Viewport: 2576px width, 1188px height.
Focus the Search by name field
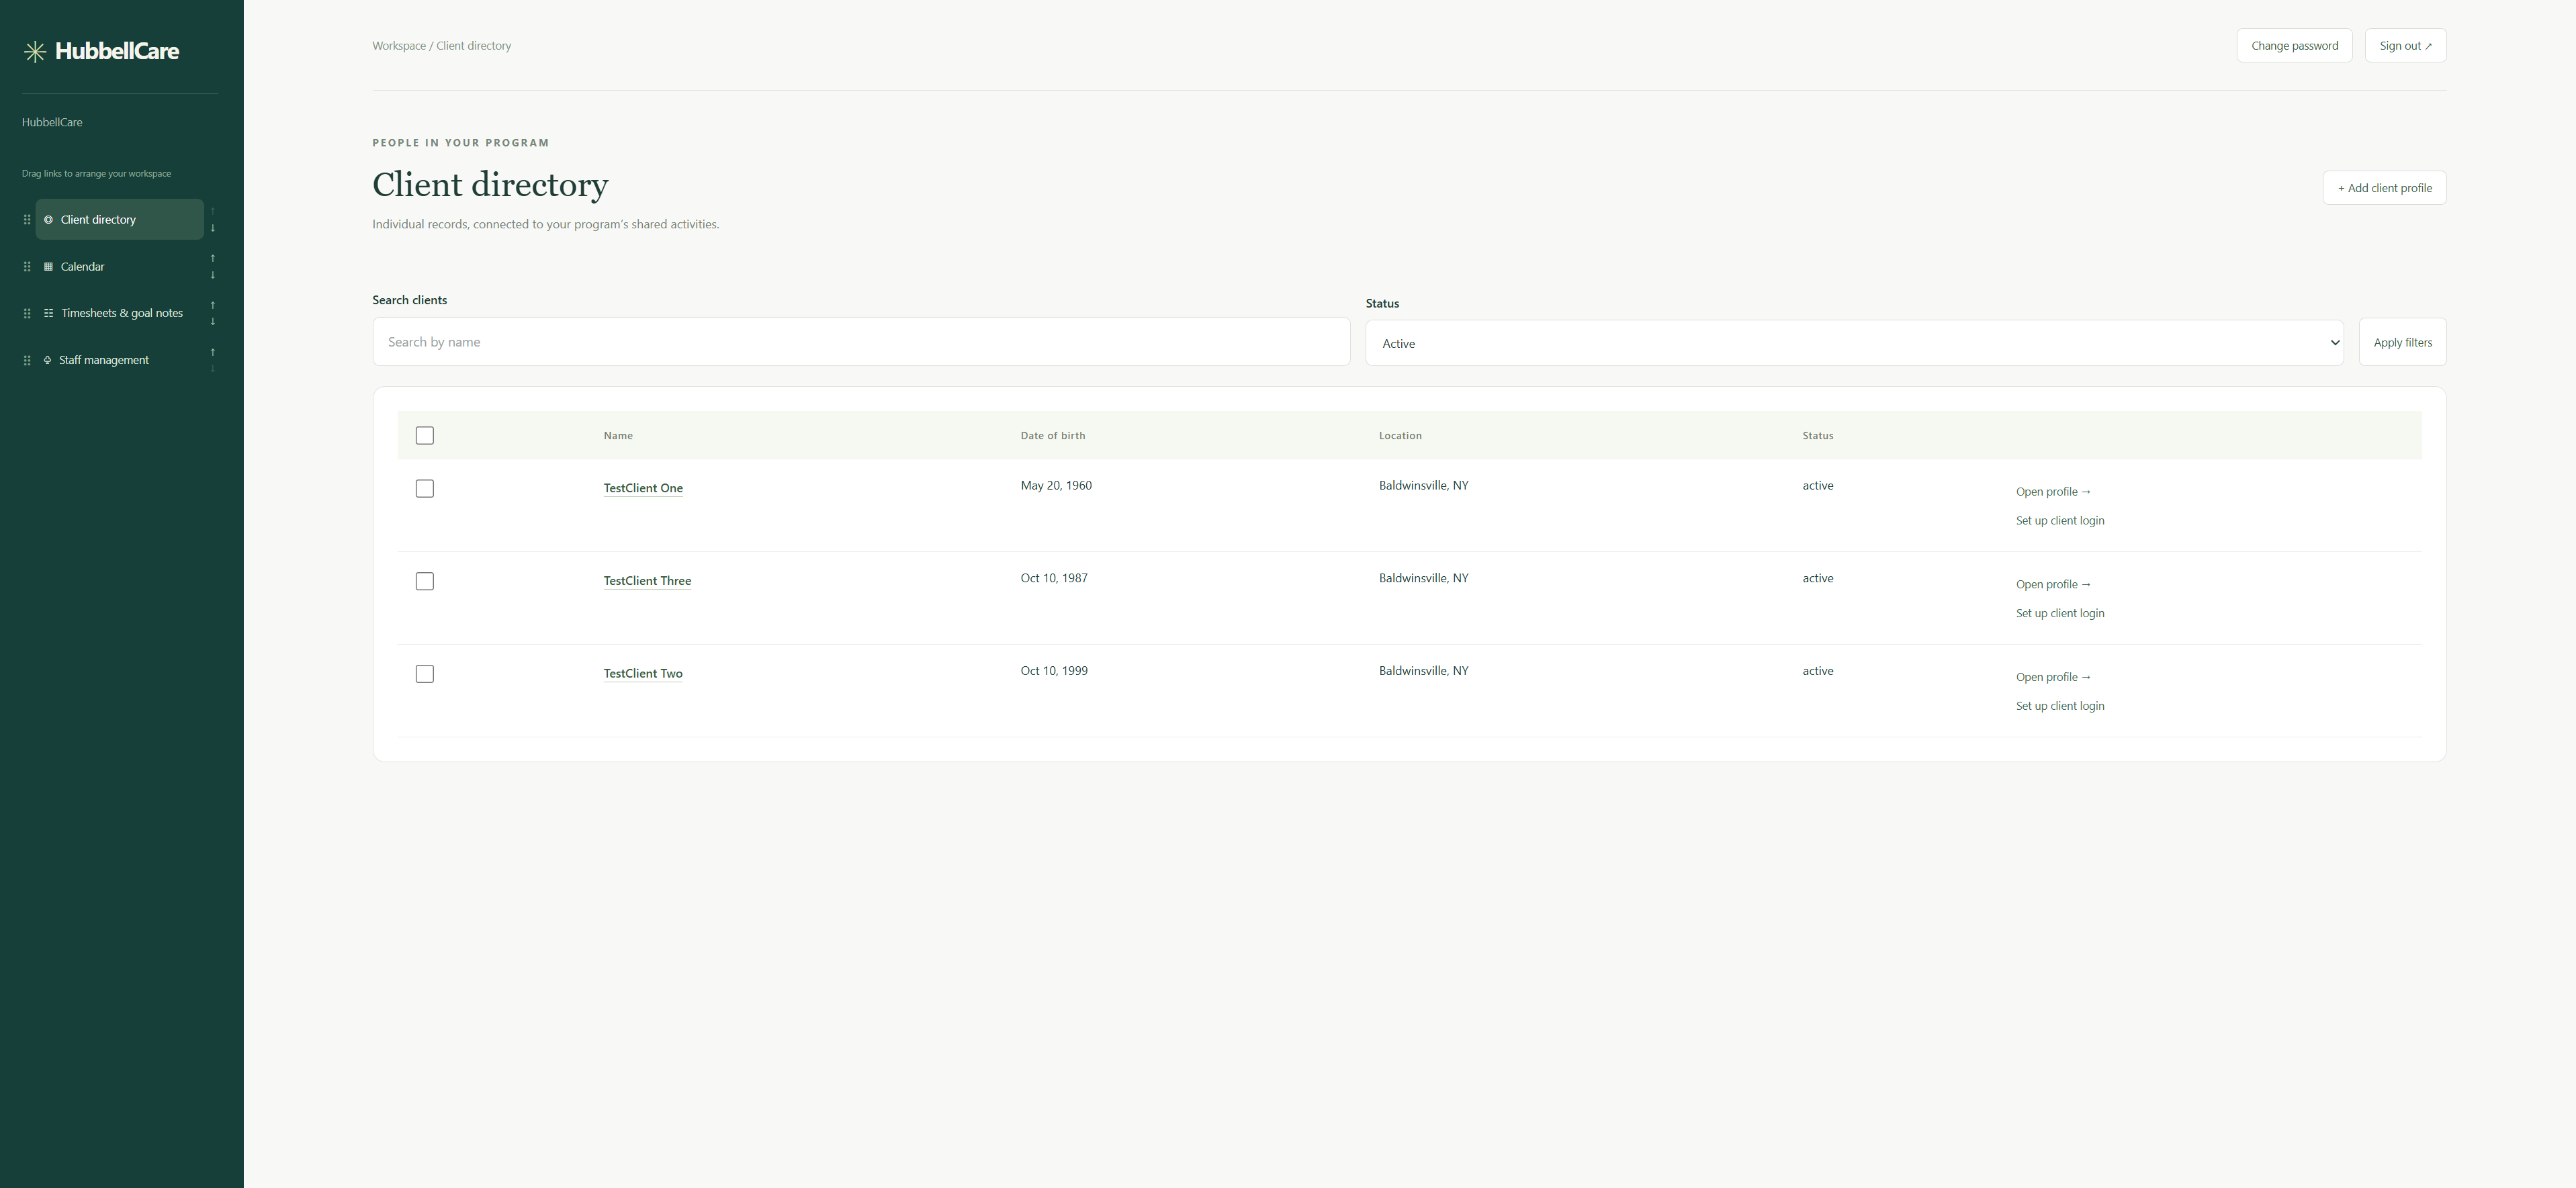click(x=861, y=342)
